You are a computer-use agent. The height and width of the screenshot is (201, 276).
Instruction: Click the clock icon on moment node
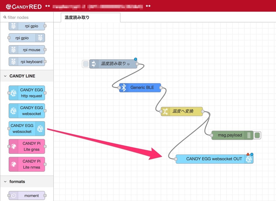tap(13, 195)
